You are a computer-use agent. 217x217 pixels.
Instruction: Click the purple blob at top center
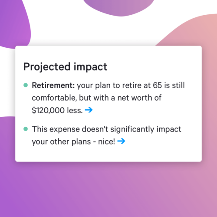tap(118, 7)
